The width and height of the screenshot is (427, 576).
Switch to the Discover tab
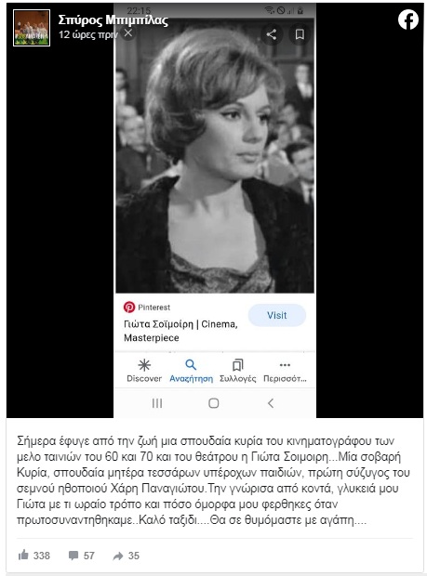point(144,371)
